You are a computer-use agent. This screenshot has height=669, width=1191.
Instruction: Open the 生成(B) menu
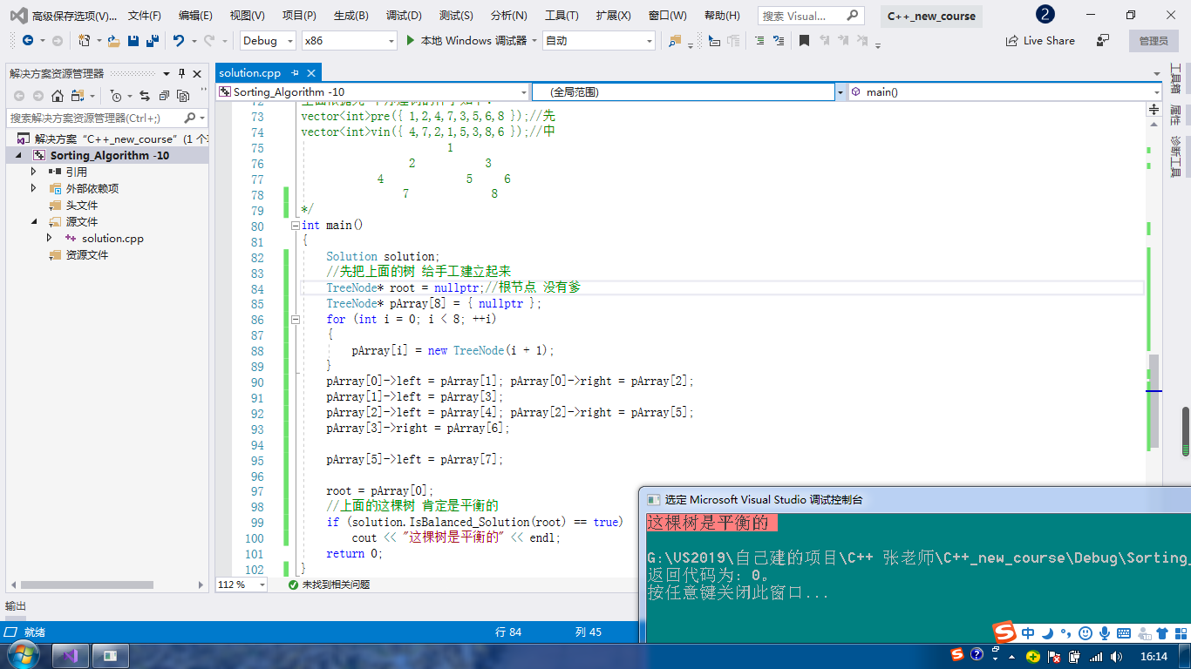351,16
